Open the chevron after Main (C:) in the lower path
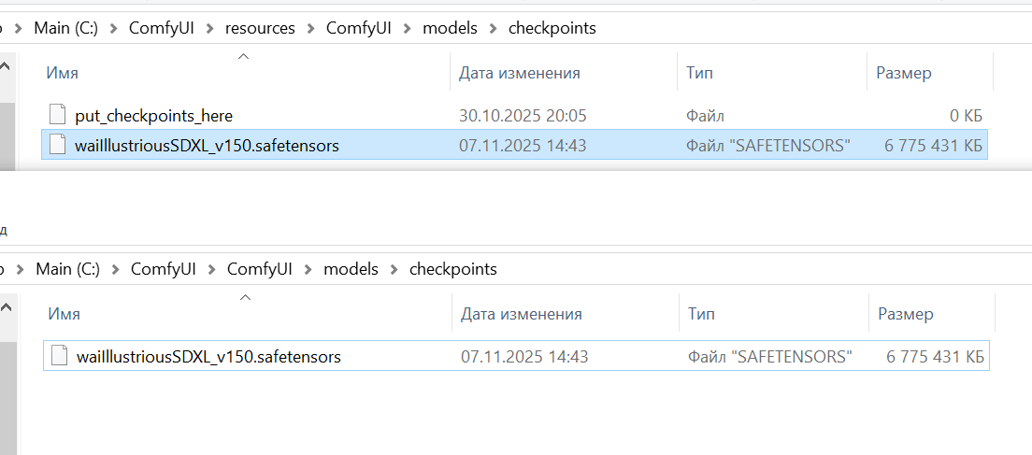This screenshot has height=455, width=1032. pos(116,269)
